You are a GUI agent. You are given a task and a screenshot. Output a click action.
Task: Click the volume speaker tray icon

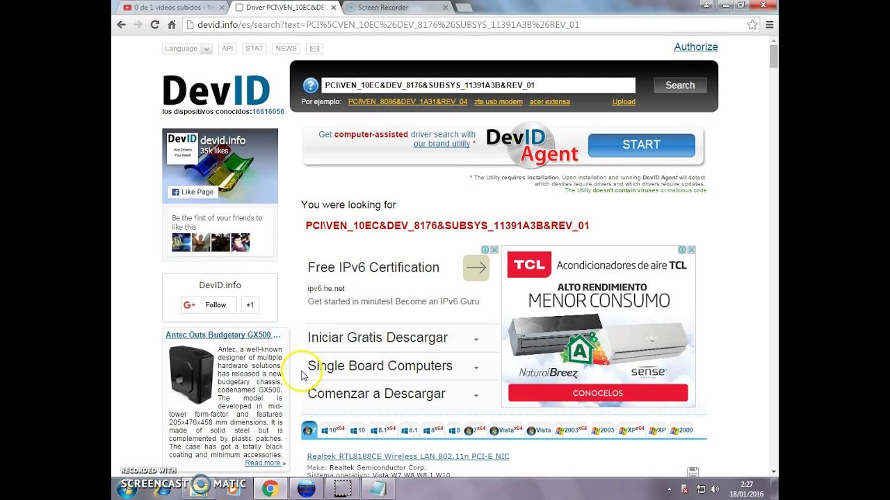click(x=715, y=490)
